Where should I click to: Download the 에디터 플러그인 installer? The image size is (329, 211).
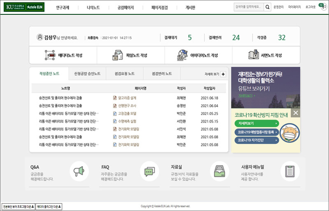pyautogui.click(x=49, y=206)
